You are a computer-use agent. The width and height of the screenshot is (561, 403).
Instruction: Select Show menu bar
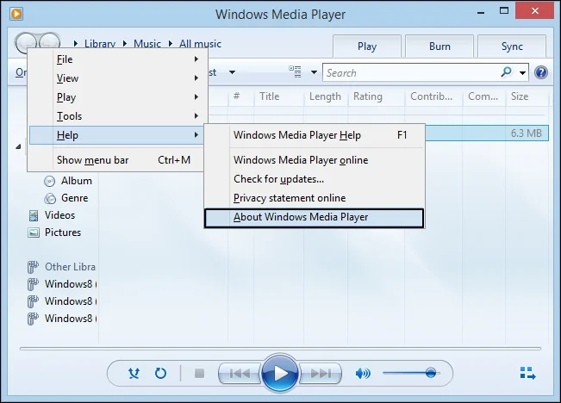[x=117, y=160]
